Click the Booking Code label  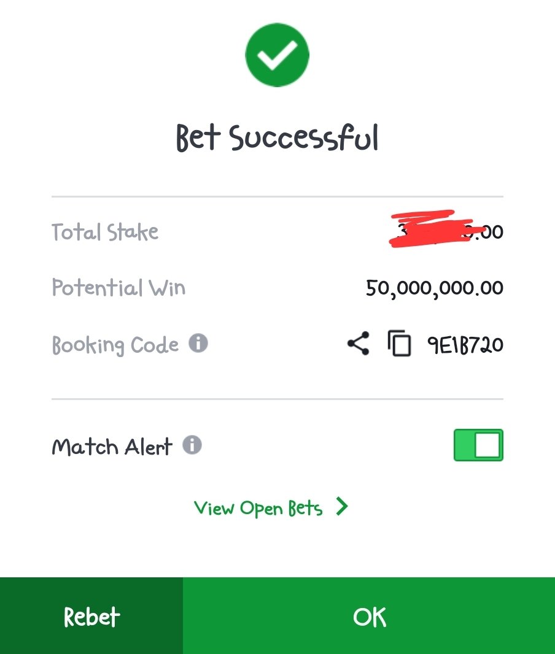pyautogui.click(x=115, y=345)
